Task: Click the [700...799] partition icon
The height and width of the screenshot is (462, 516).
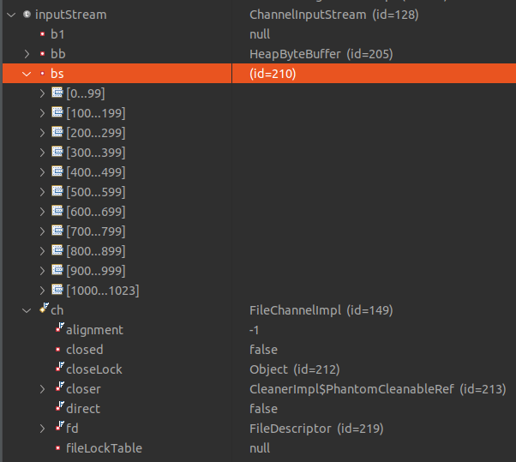Action: pos(57,231)
